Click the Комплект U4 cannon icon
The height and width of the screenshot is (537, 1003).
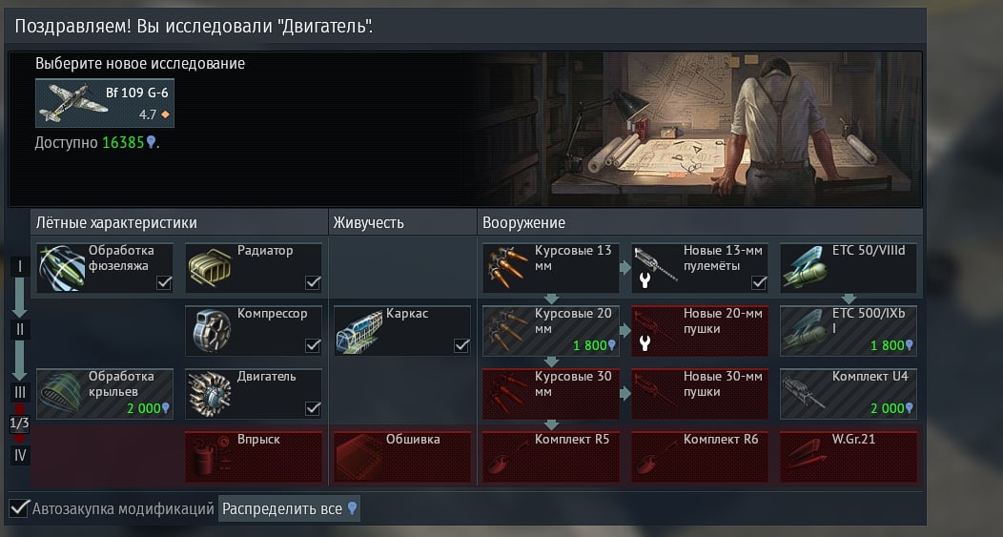tap(805, 391)
